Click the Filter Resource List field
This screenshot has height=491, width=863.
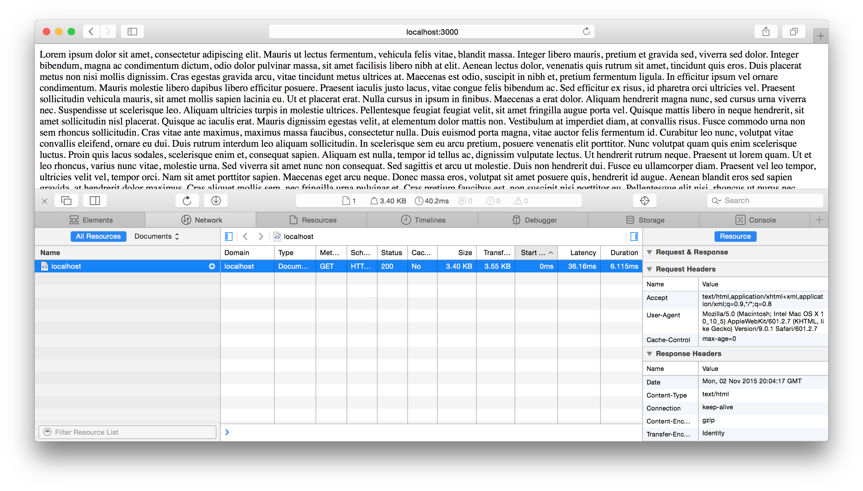pos(127,432)
